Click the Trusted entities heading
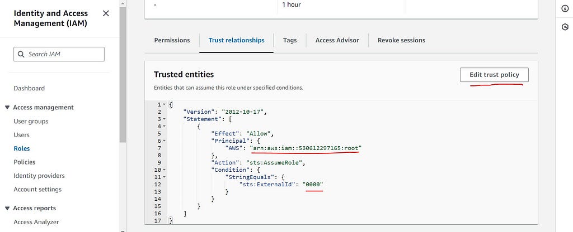Viewport: 573px width, 232px height. click(184, 74)
